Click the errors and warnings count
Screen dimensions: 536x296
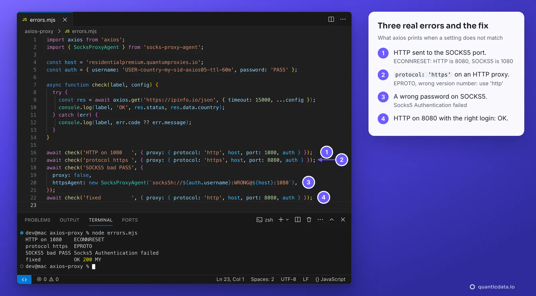click(48, 279)
